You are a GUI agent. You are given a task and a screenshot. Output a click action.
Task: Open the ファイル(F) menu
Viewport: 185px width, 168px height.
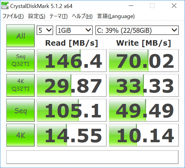click(13, 16)
